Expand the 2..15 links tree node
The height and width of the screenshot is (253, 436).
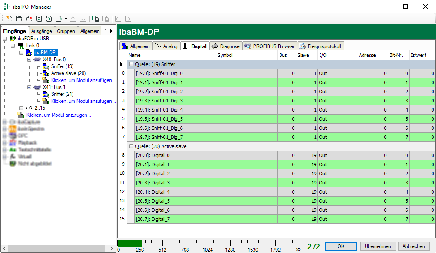pos(21,108)
